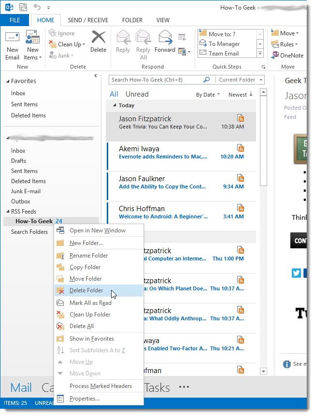Choose Process Marked Headers
This screenshot has width=314, height=416.
99,386
